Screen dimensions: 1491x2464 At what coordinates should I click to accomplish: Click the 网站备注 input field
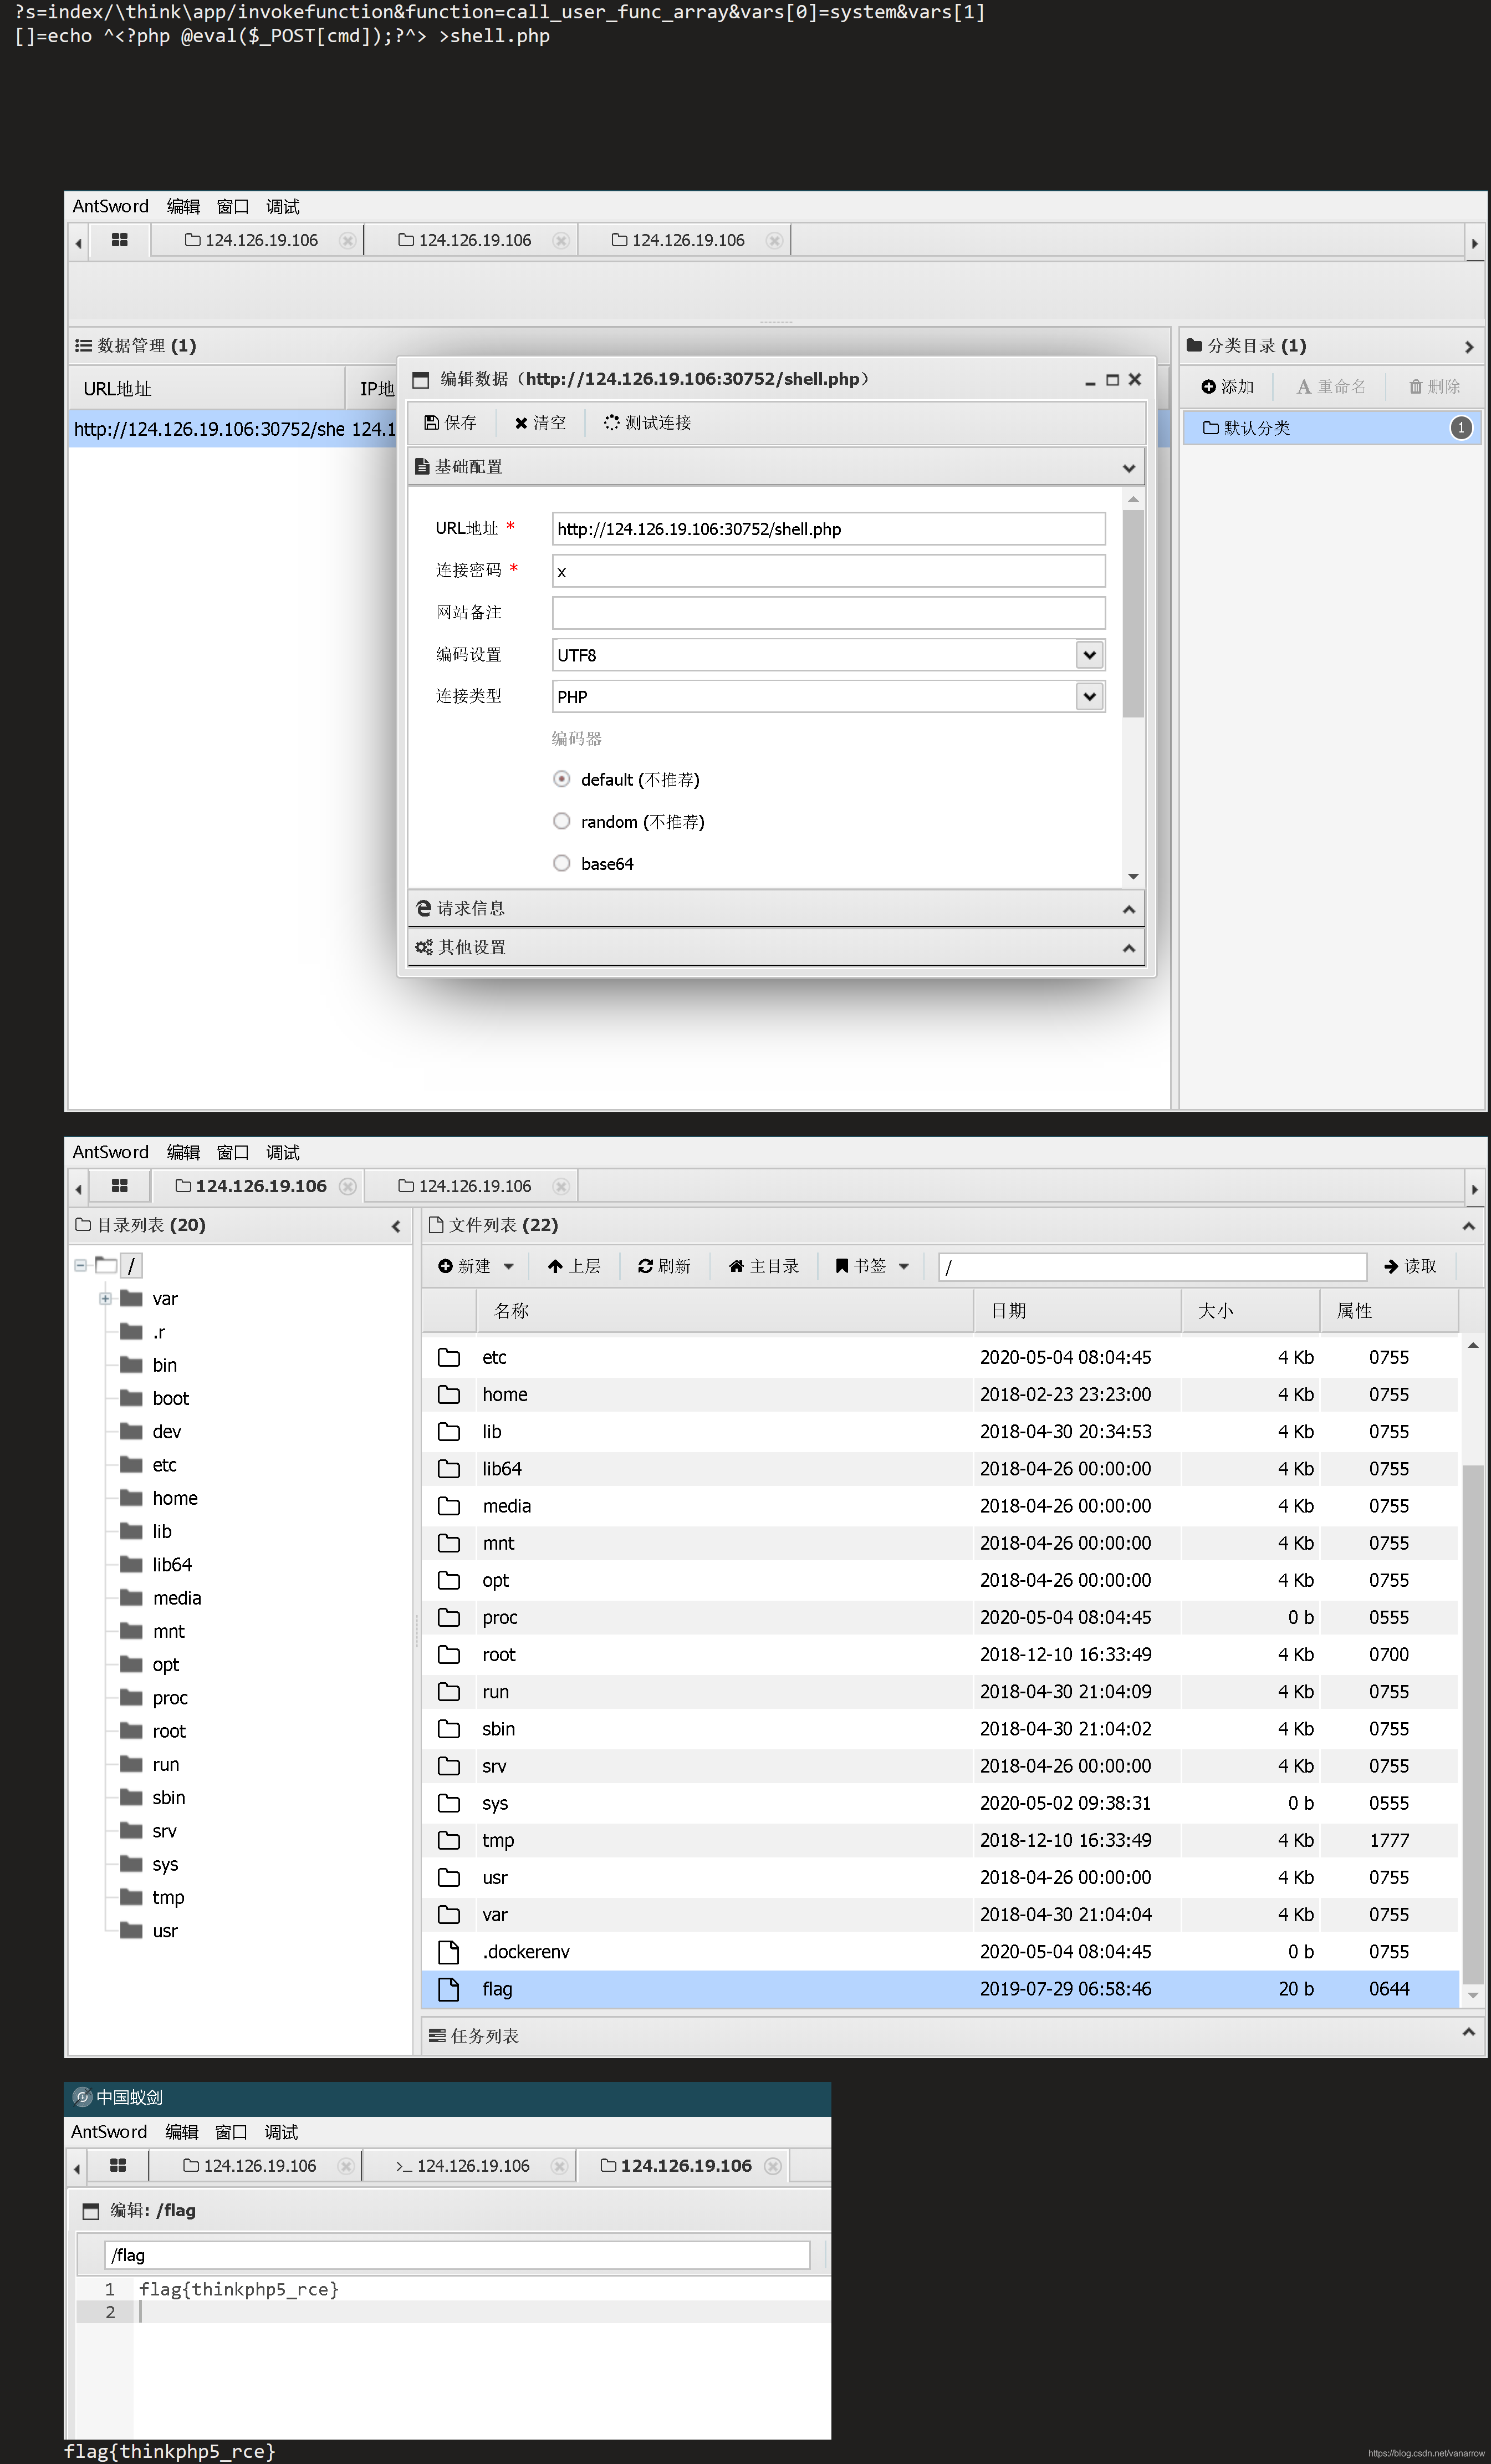(828, 613)
